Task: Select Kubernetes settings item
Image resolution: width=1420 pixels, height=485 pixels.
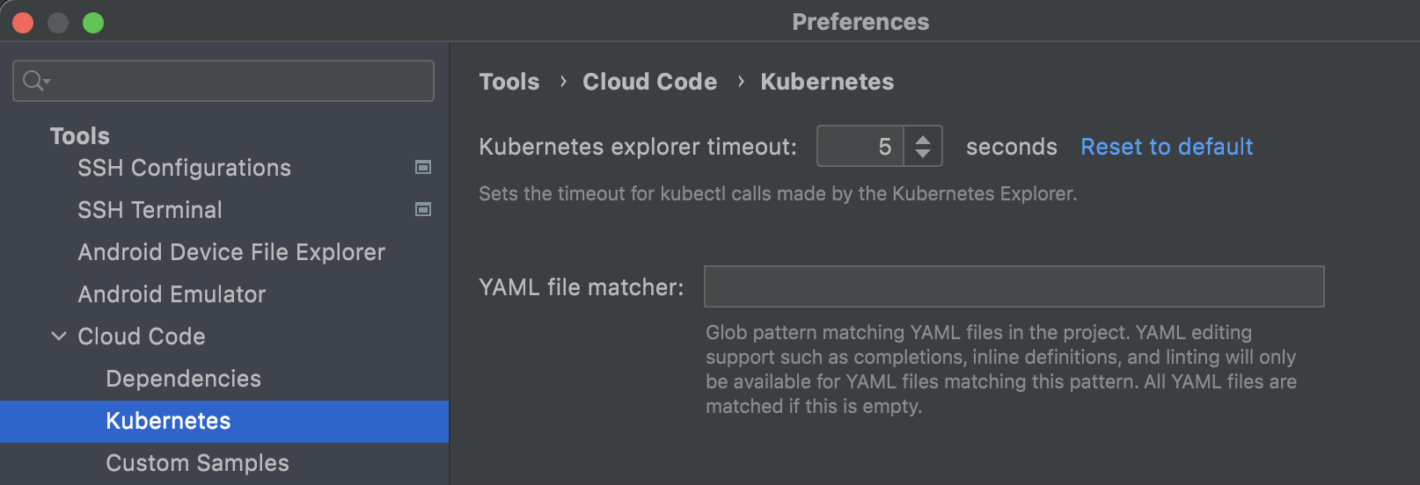Action: pos(168,421)
